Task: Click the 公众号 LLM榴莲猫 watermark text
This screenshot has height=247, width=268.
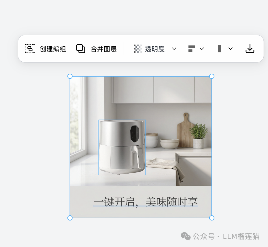Action: pyautogui.click(x=226, y=236)
